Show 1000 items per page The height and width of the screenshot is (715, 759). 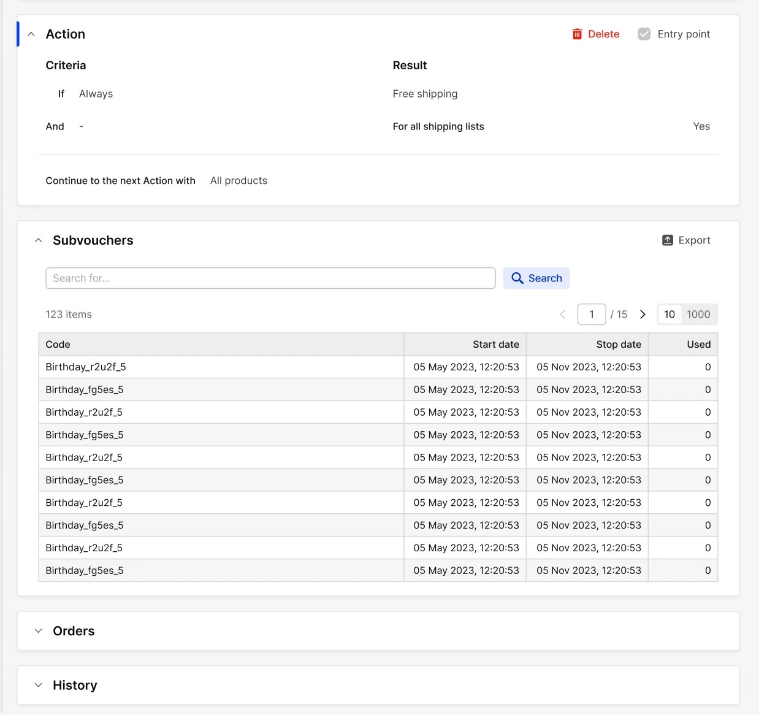698,315
